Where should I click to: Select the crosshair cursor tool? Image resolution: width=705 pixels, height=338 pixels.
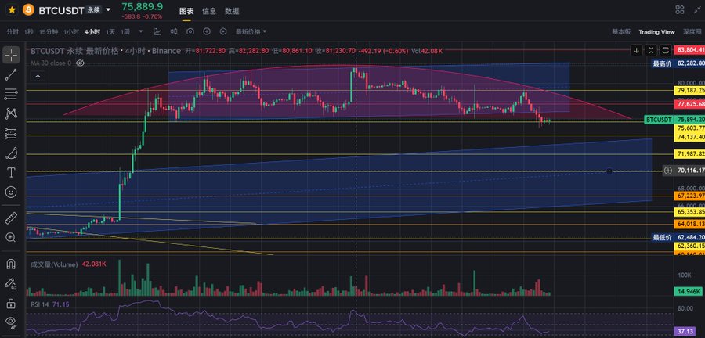pyautogui.click(x=11, y=55)
